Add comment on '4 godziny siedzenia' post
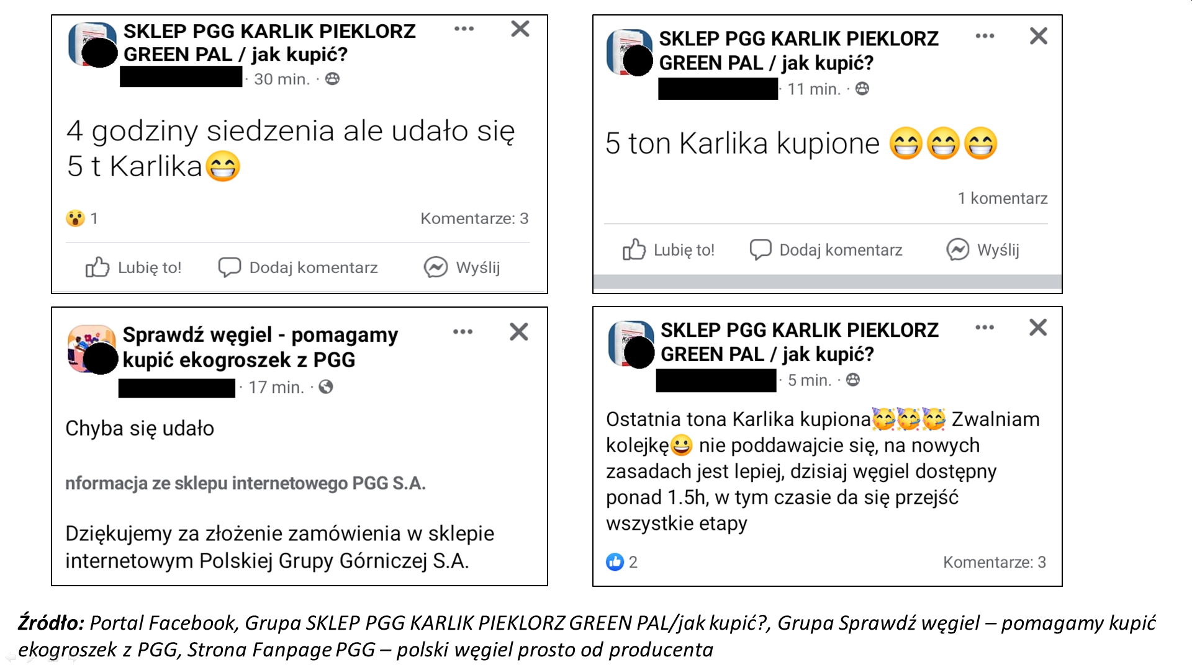The height and width of the screenshot is (670, 1192). point(298,267)
